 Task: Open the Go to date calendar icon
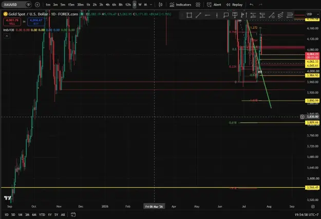click(73, 215)
